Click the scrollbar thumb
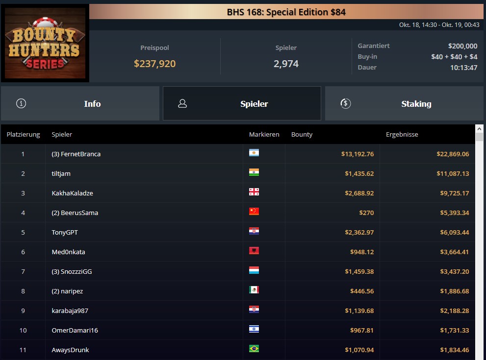486x360 pixels. pyautogui.click(x=479, y=137)
